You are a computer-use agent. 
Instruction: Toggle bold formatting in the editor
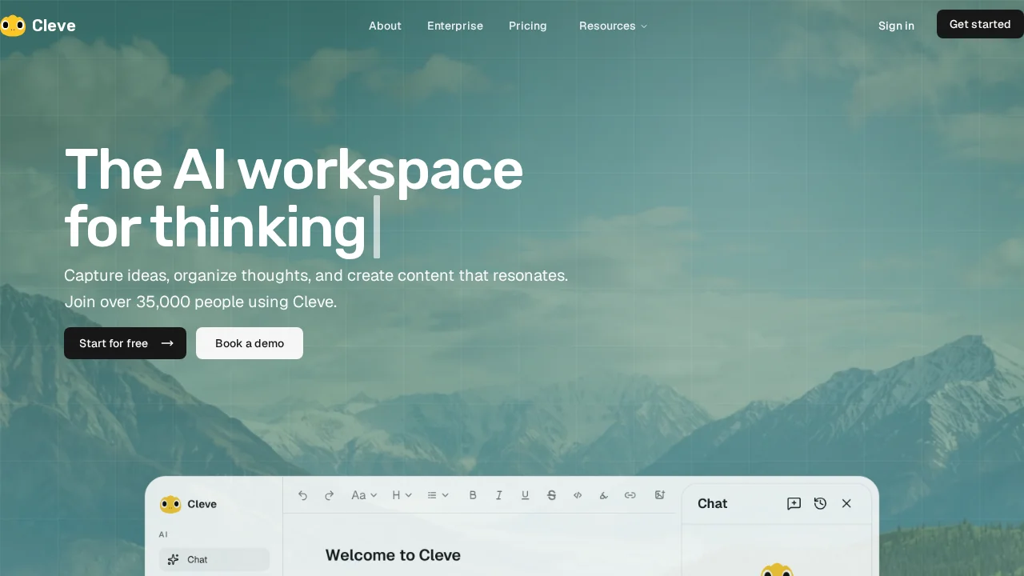pyautogui.click(x=473, y=495)
